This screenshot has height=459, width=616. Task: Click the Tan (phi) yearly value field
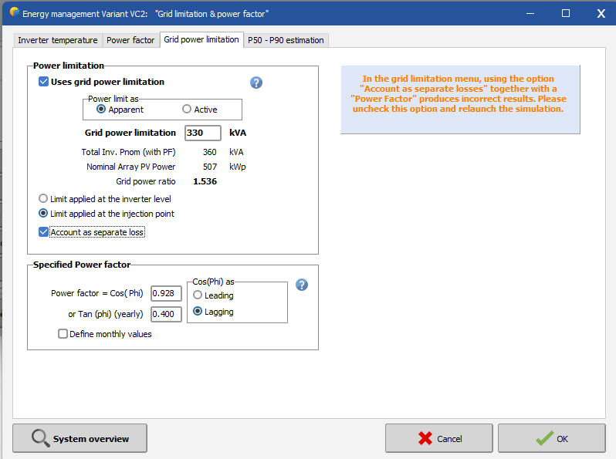coord(166,314)
